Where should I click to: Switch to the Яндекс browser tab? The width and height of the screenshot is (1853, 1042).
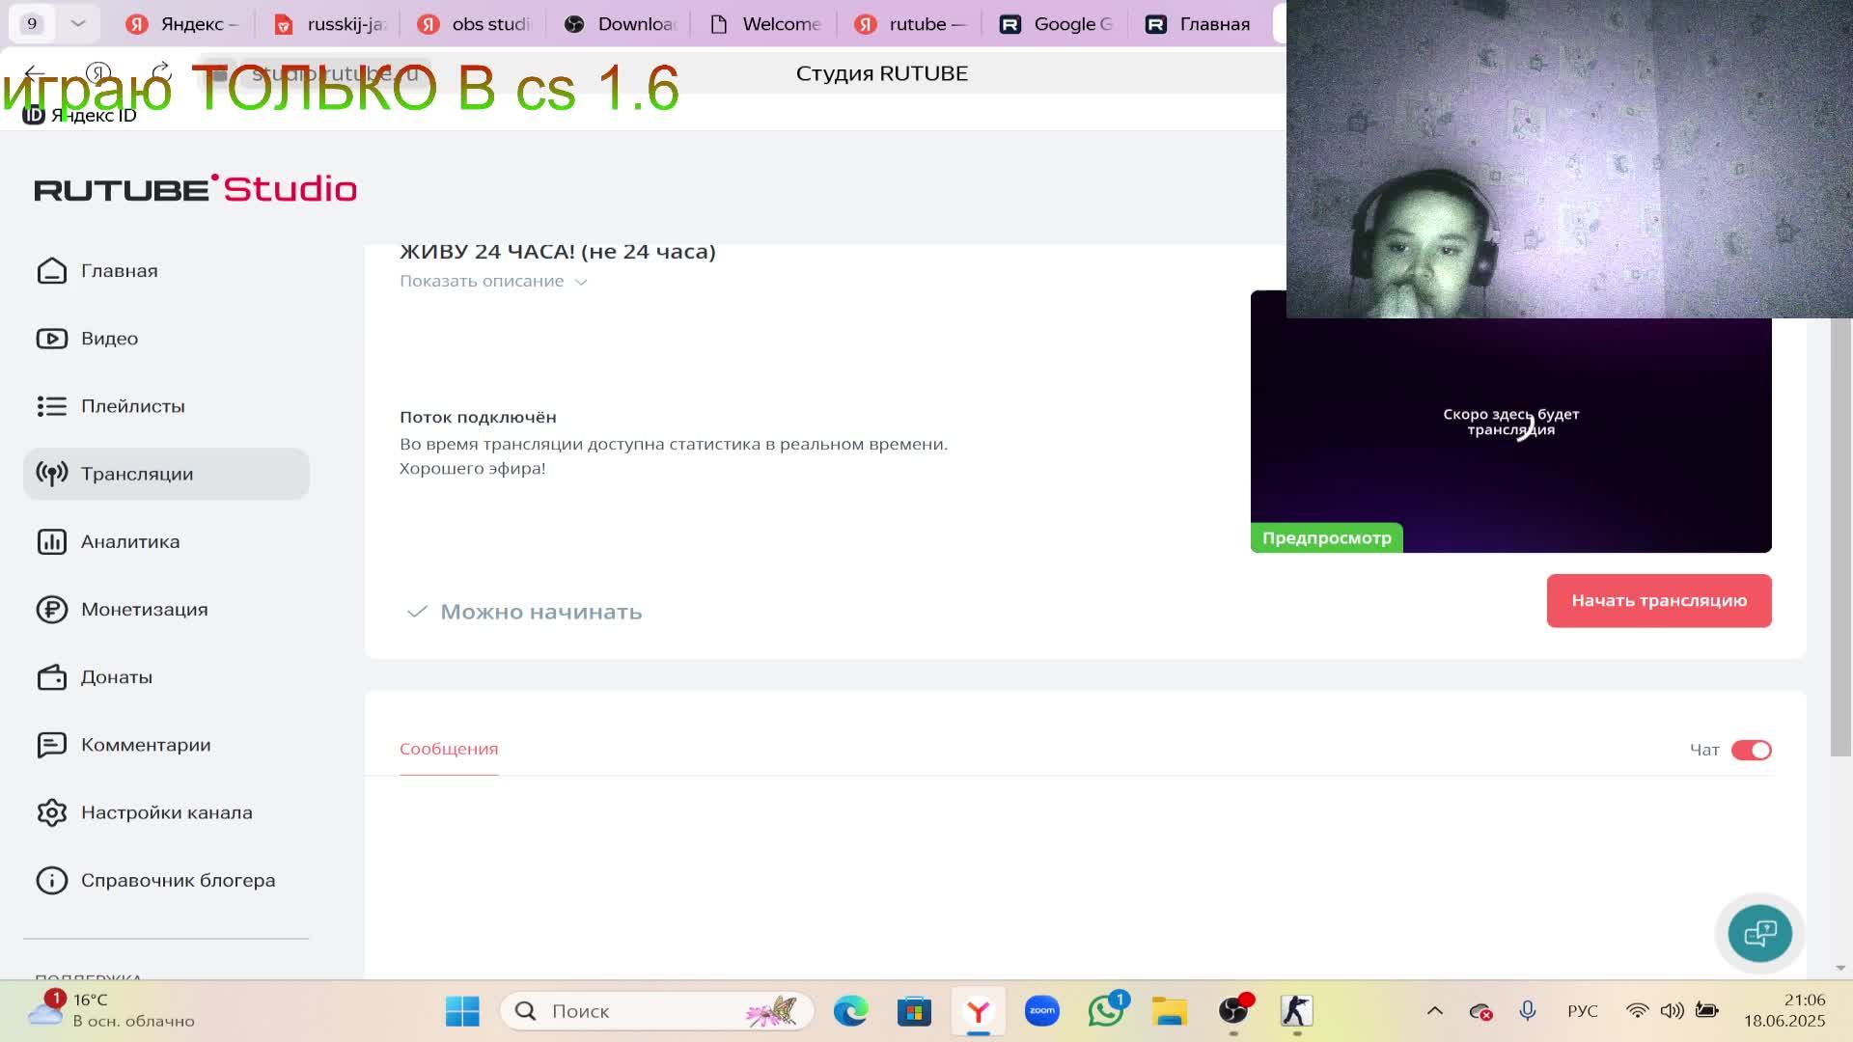click(182, 24)
